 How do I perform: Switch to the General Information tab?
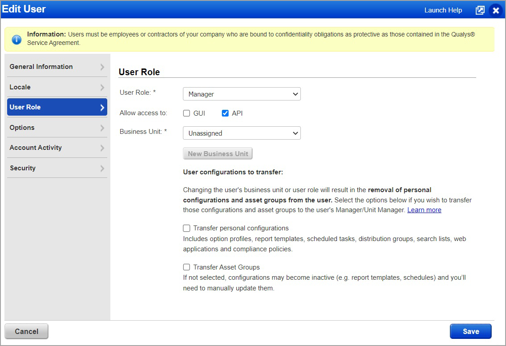click(x=41, y=67)
